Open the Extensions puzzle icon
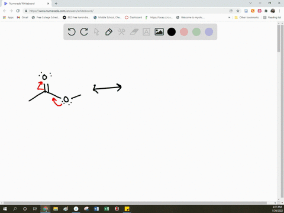This screenshot has width=284, height=213. point(266,11)
